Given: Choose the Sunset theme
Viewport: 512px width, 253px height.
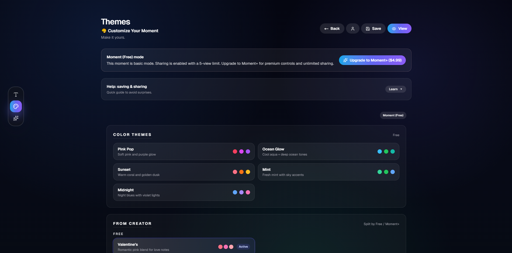Looking at the screenshot, I should point(184,172).
